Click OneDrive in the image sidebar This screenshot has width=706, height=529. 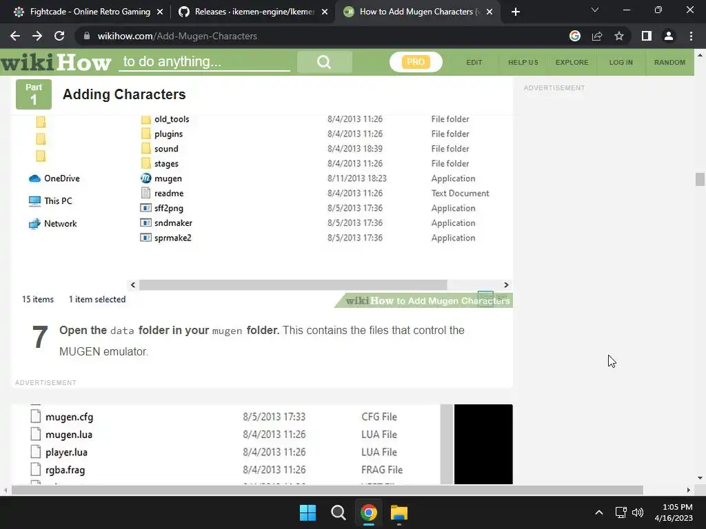click(54, 178)
